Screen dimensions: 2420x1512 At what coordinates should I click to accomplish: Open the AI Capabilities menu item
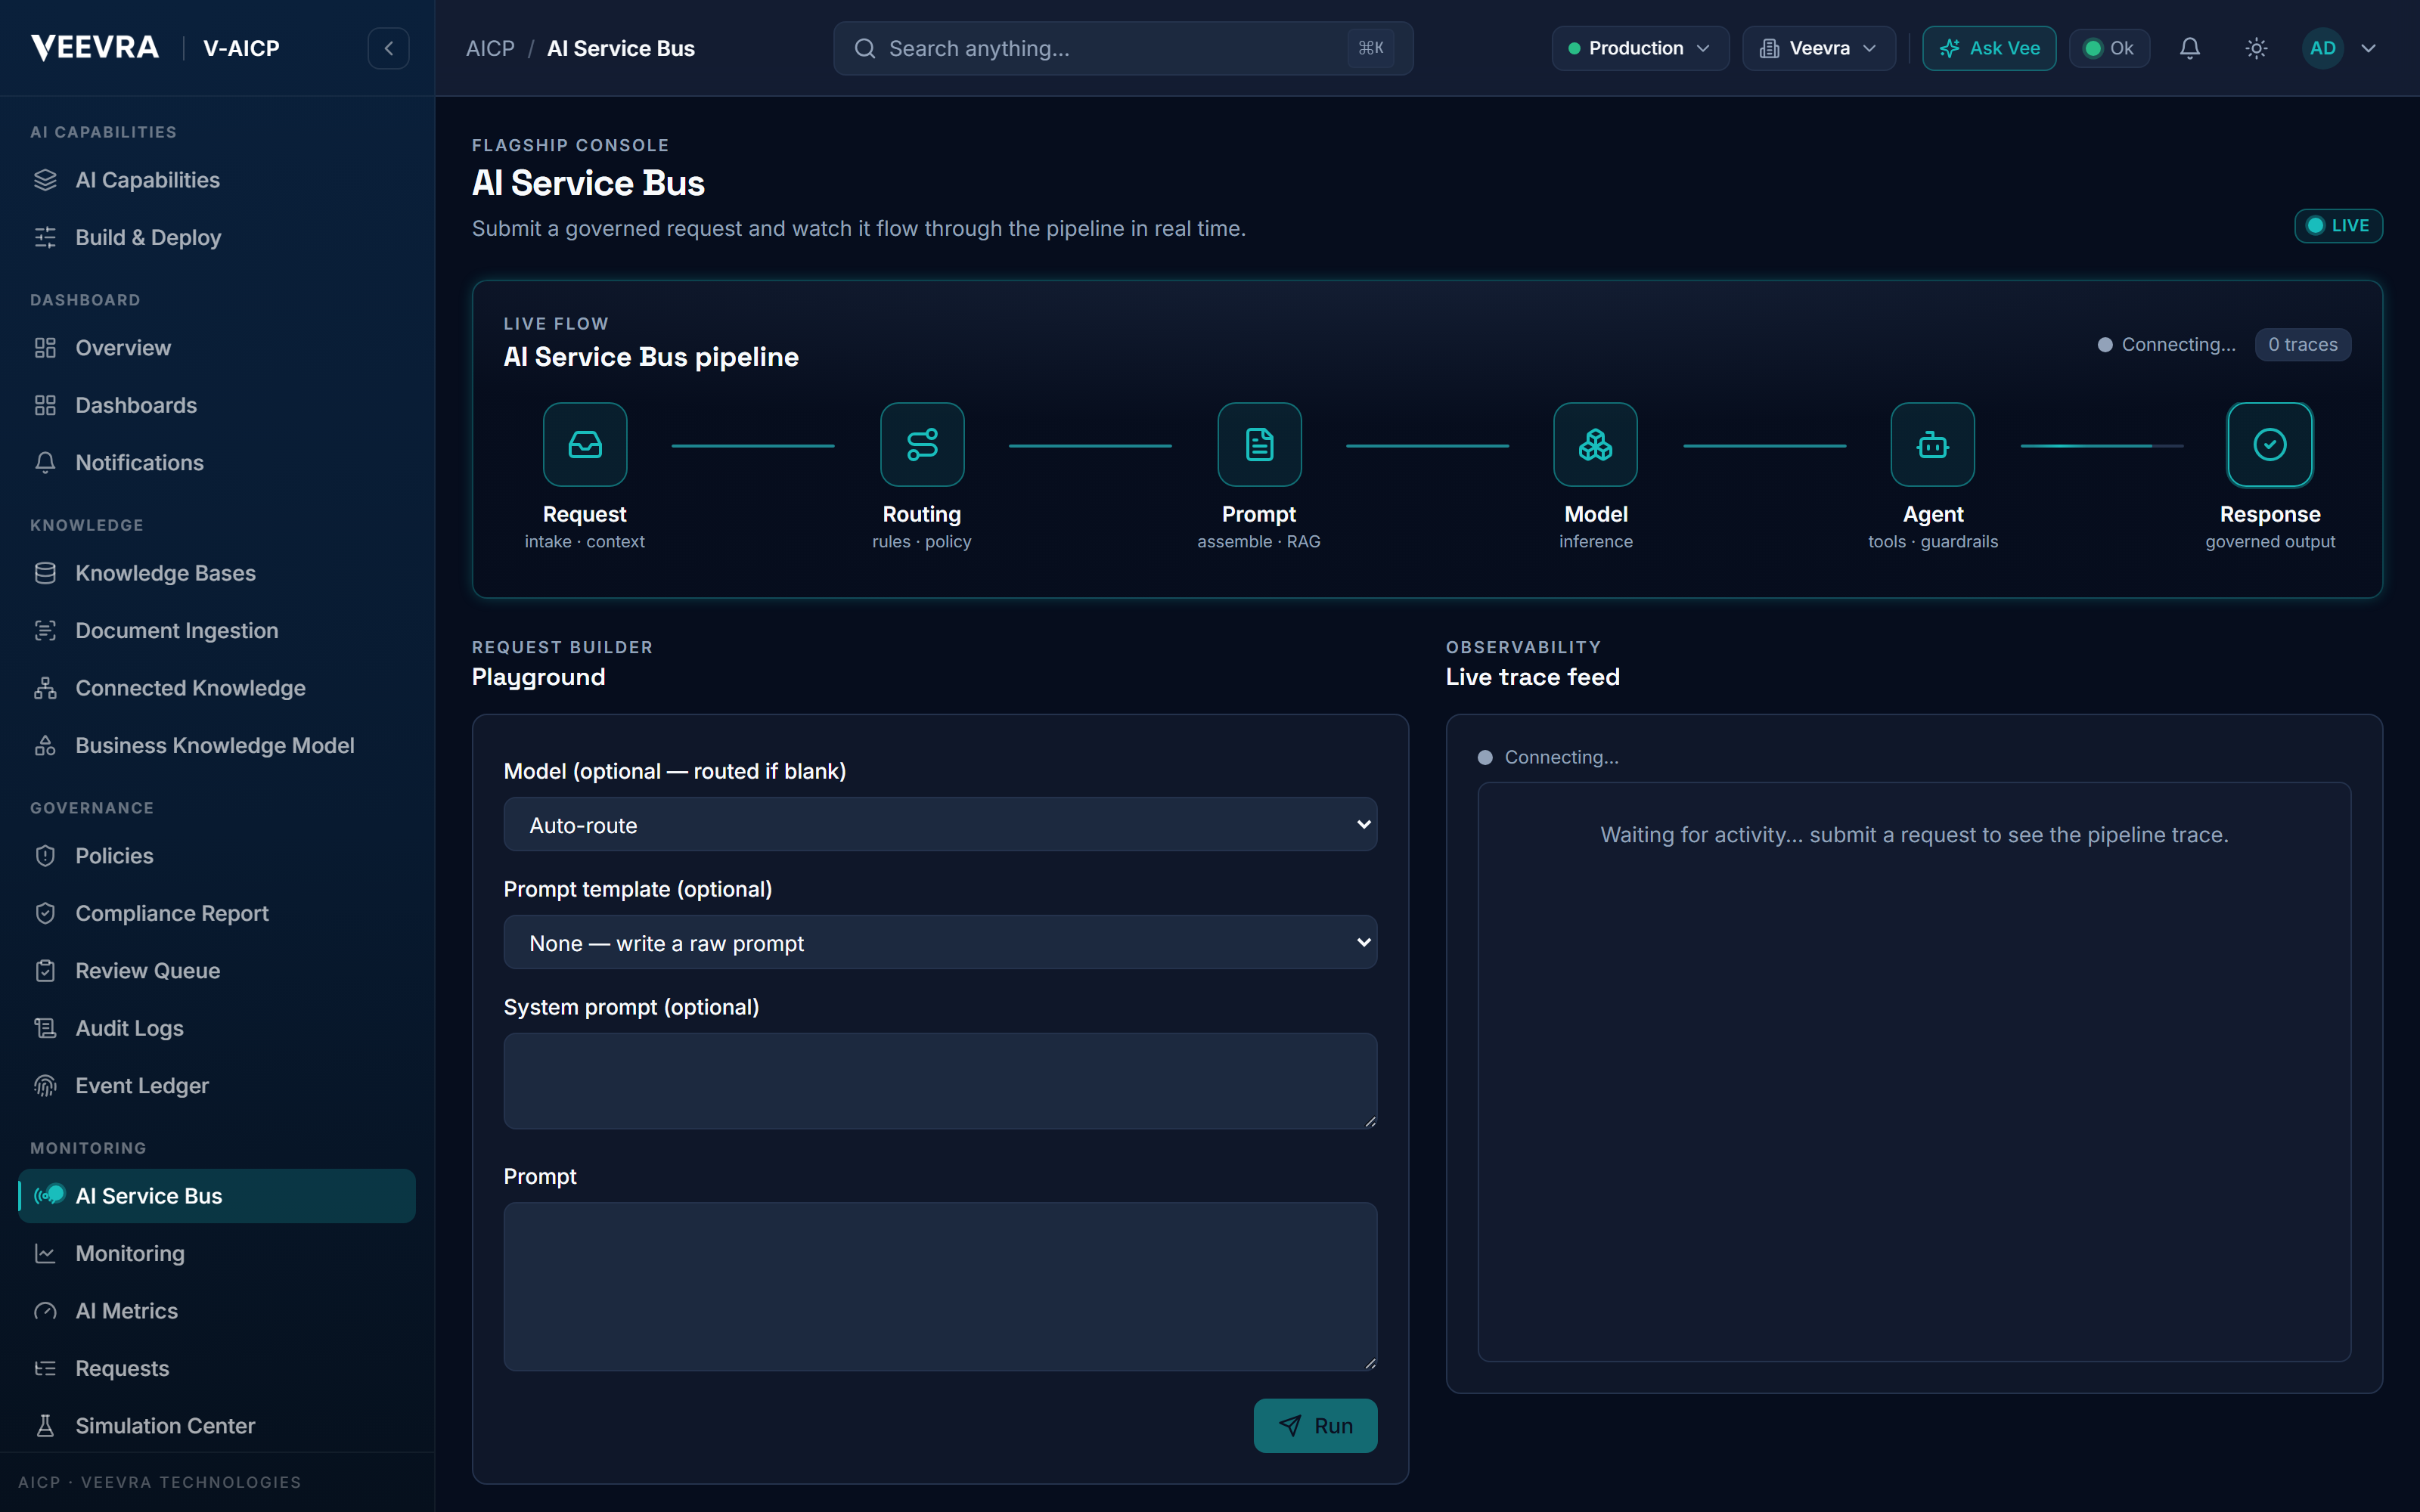[x=217, y=180]
